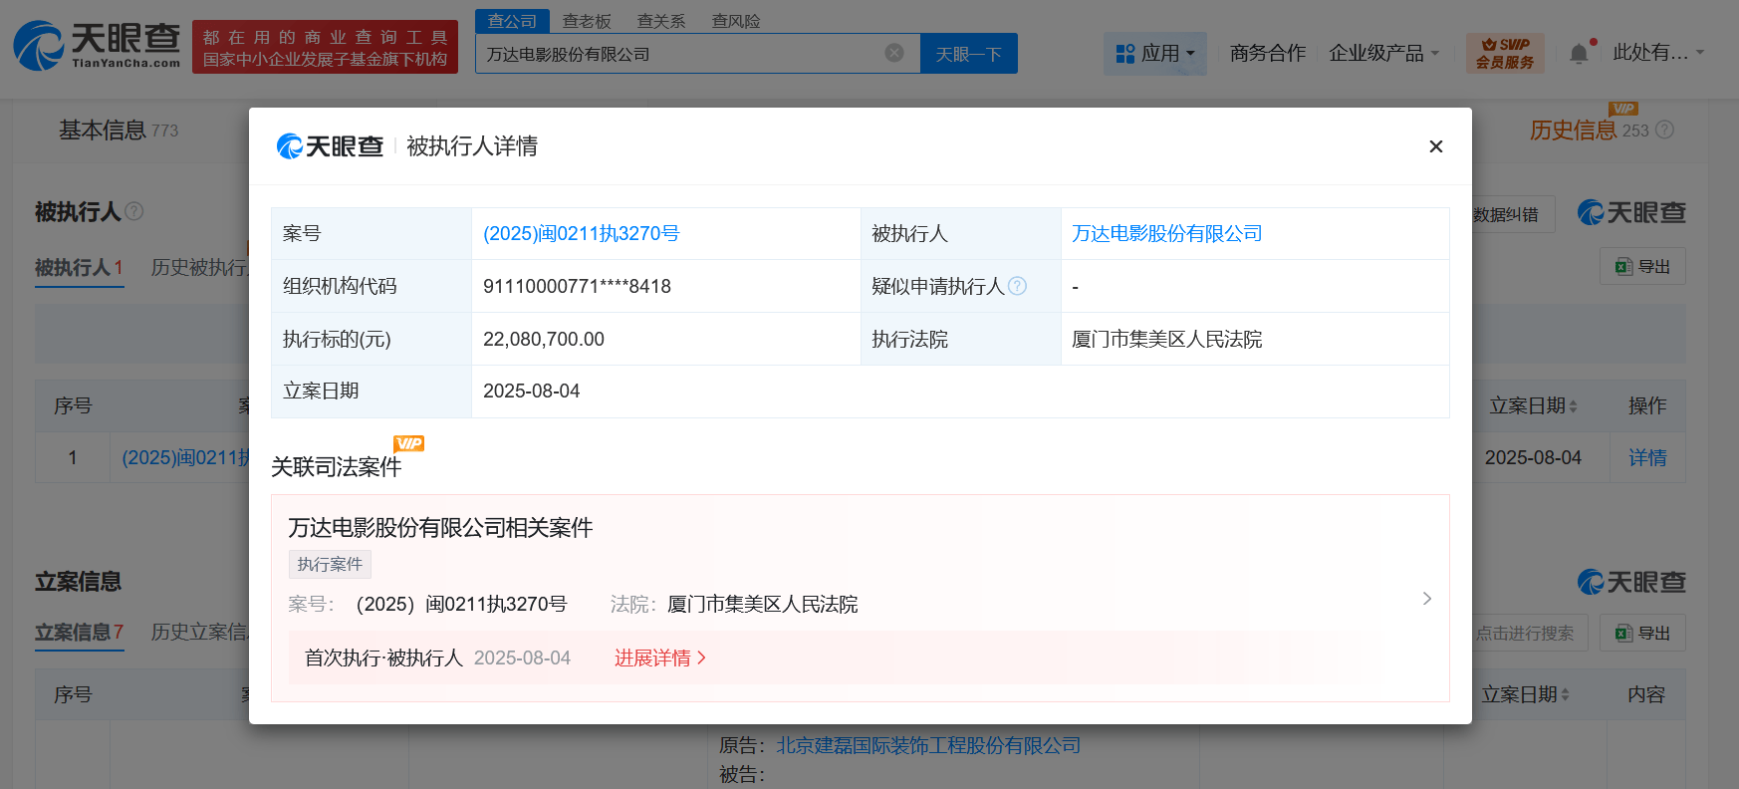Viewport: 1739px width, 789px height.
Task: Expand the 应用 dropdown menu
Action: [1154, 54]
